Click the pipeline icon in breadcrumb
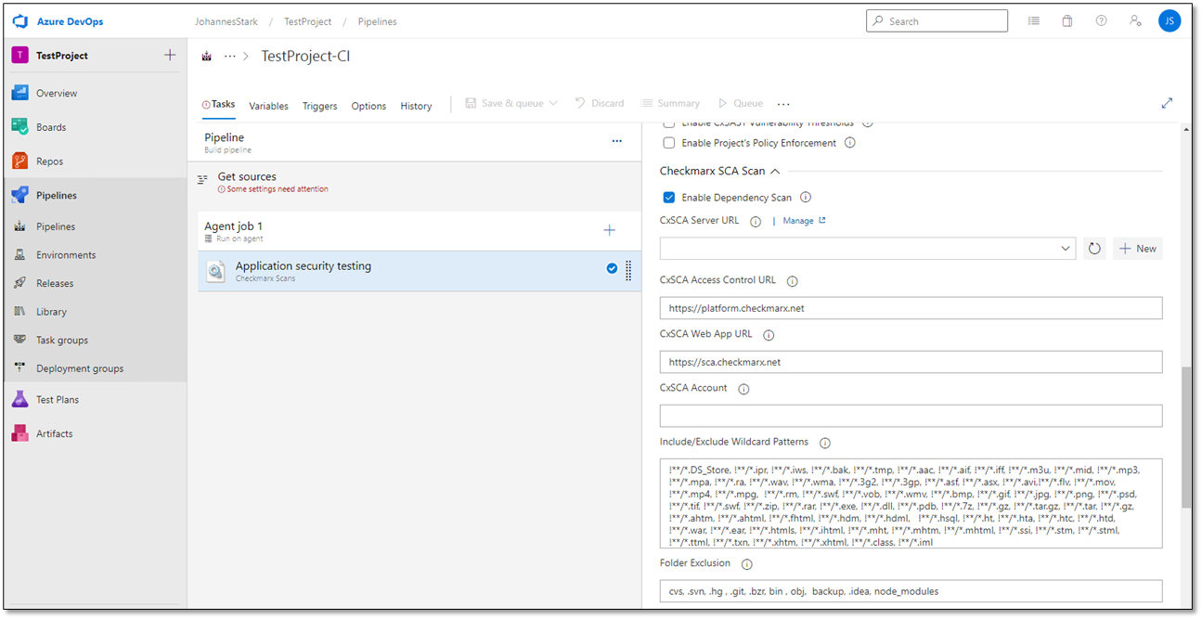This screenshot has height=619, width=1202. 206,57
